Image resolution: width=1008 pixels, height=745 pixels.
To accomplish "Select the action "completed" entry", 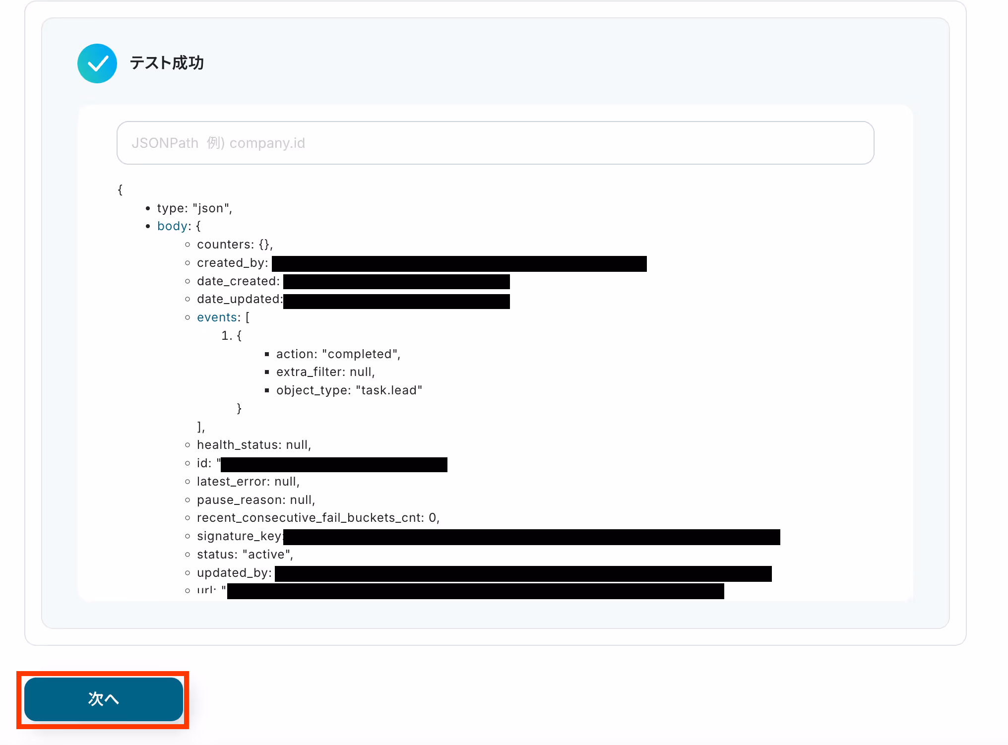I will (338, 354).
